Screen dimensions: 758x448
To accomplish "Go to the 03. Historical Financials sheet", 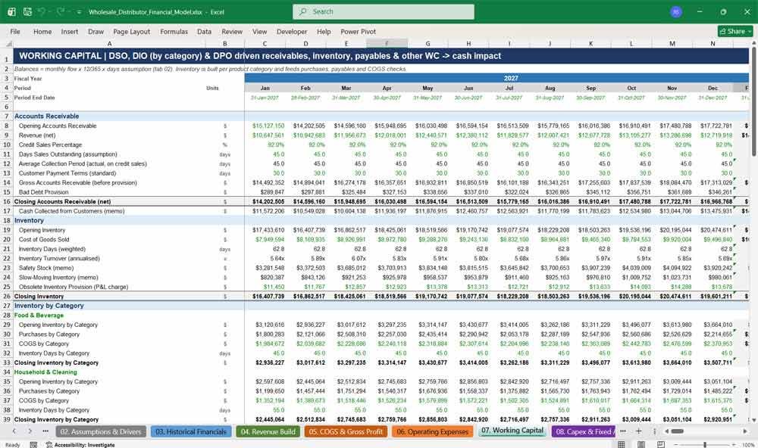I will pos(191,431).
